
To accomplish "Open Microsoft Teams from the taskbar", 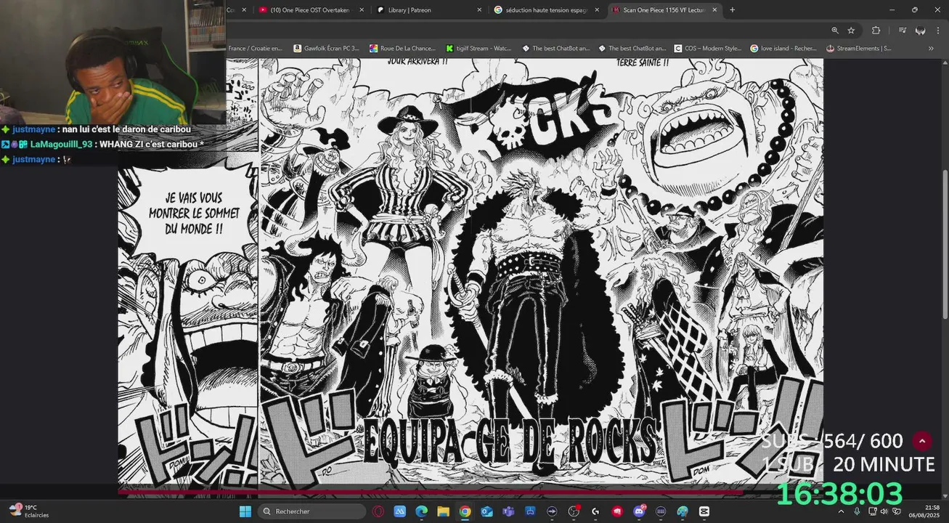I will coord(508,511).
